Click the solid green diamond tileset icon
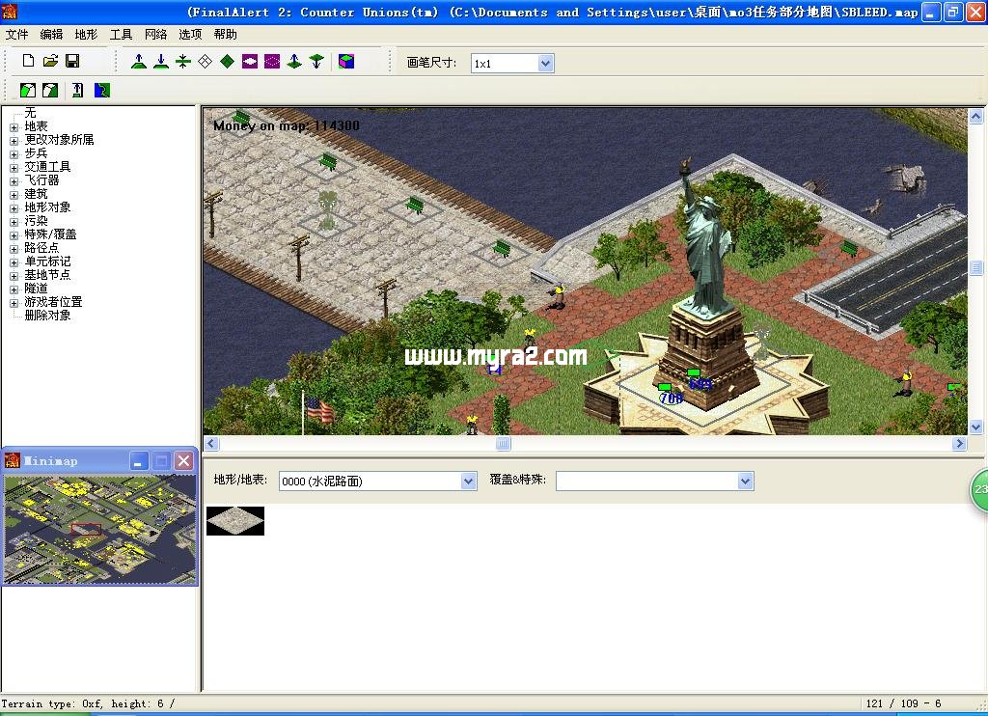The image size is (988, 716). [228, 61]
